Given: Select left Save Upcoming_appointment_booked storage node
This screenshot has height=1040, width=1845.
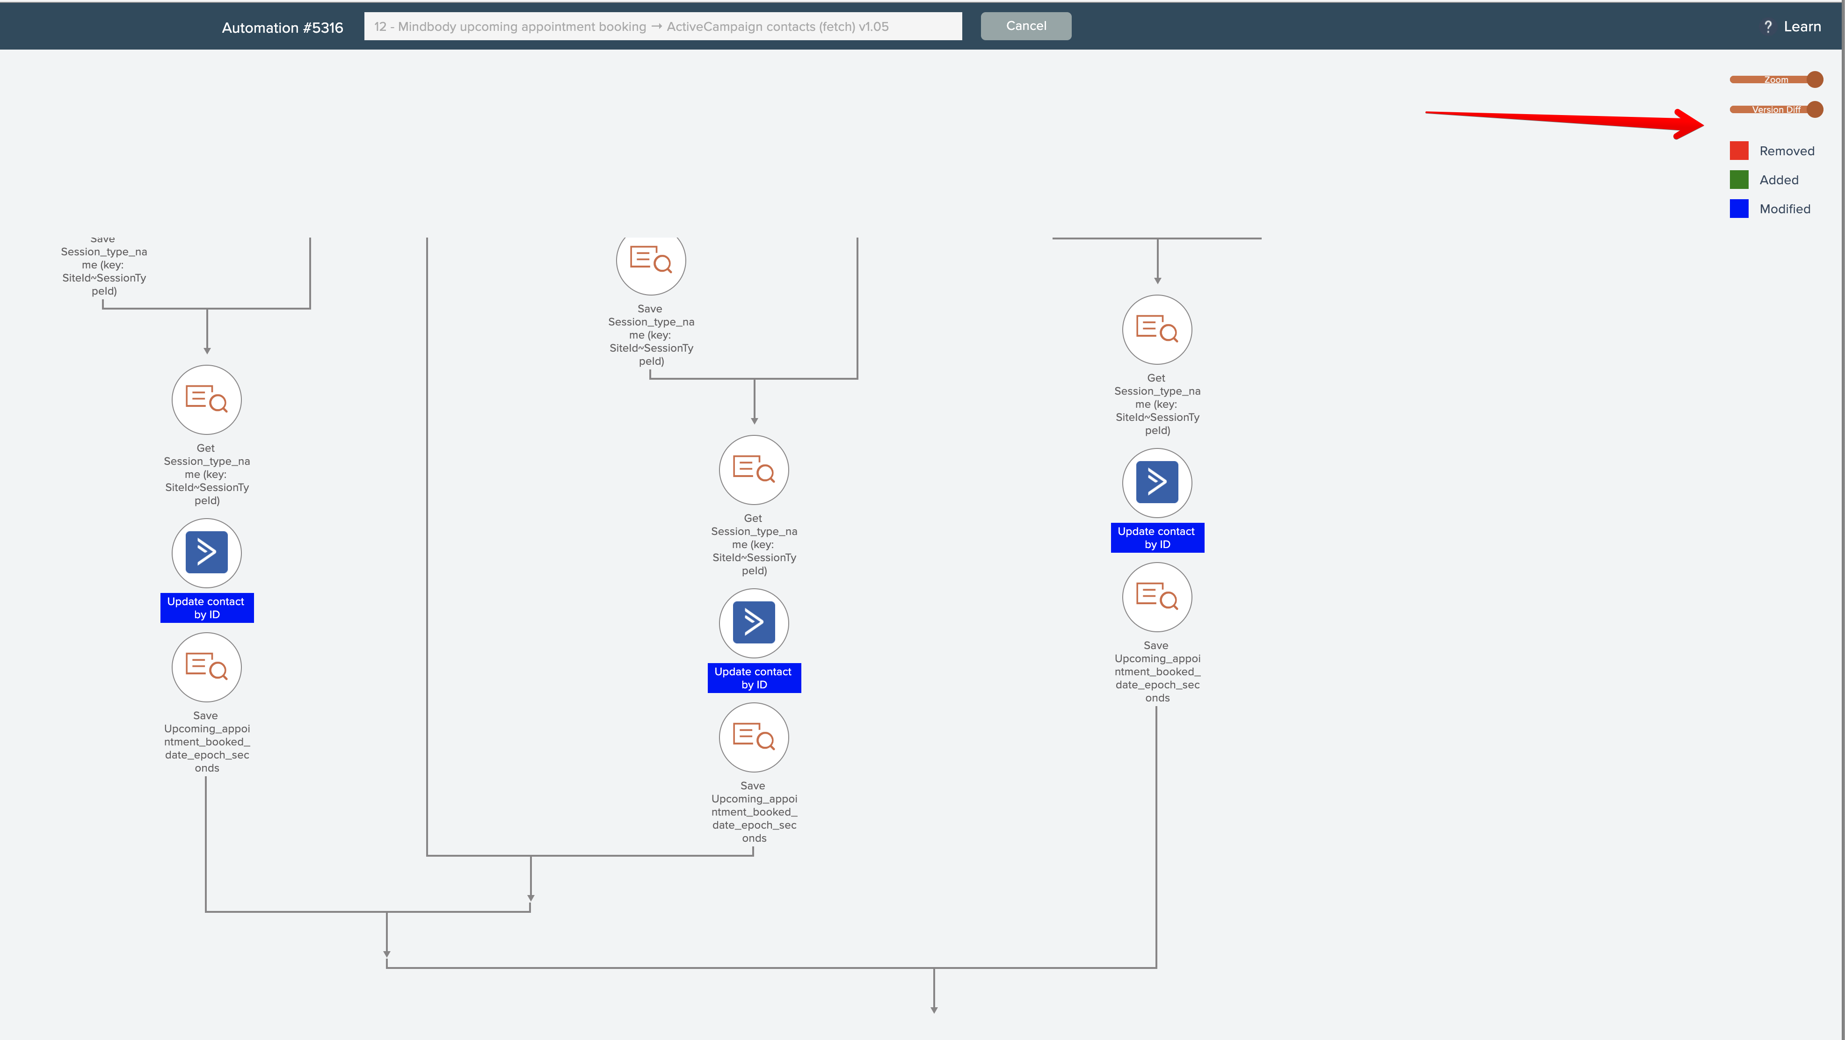Looking at the screenshot, I should pos(206,667).
